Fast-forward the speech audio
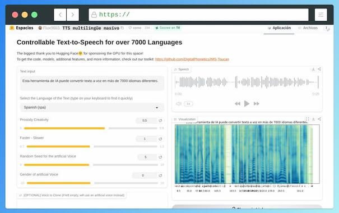This screenshot has width=339, height=213. click(x=256, y=104)
